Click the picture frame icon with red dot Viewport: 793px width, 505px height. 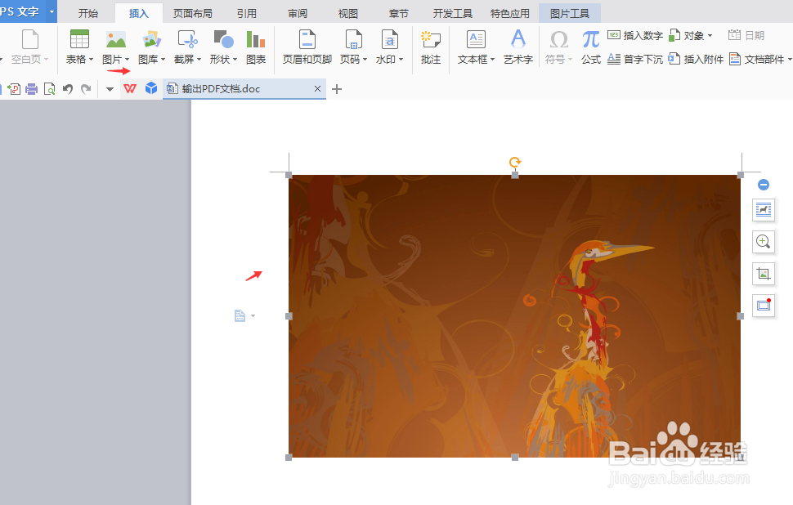[x=764, y=306]
